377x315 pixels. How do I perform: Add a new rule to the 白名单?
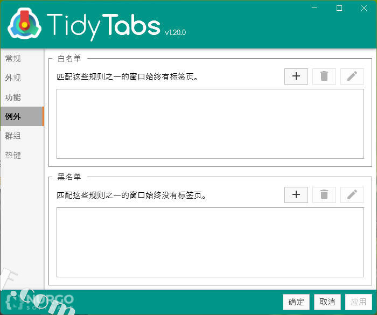[x=296, y=76]
